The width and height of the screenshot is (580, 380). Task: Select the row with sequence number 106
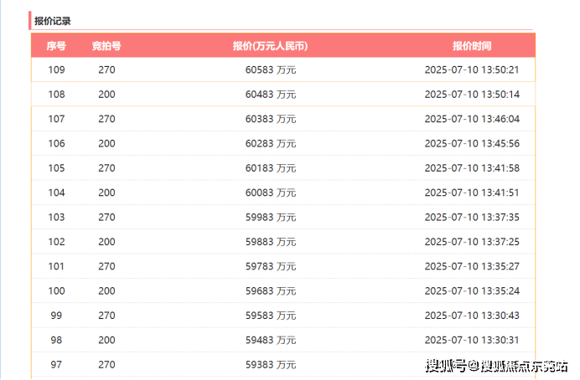pyautogui.click(x=56, y=144)
